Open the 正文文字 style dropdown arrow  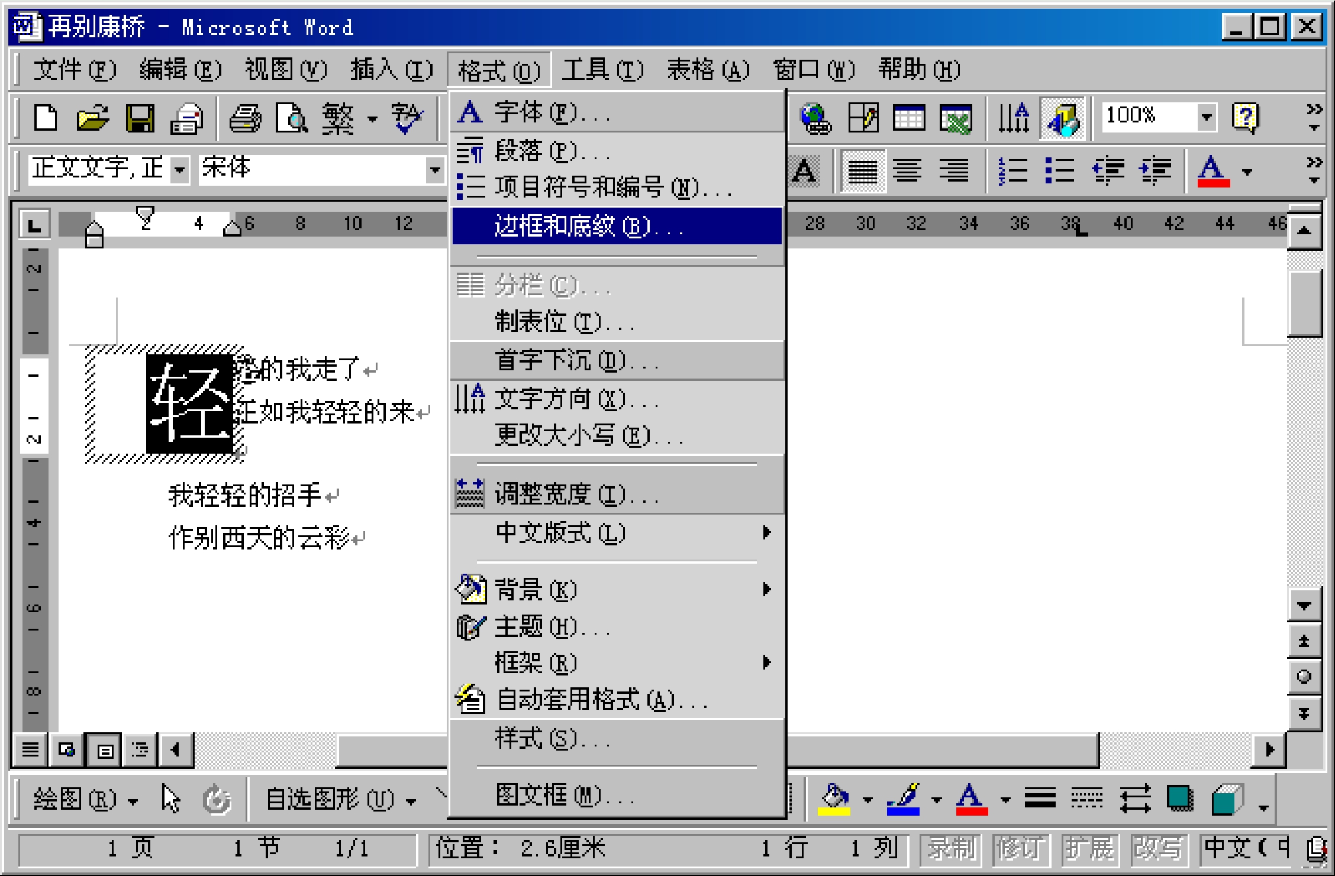coord(179,170)
